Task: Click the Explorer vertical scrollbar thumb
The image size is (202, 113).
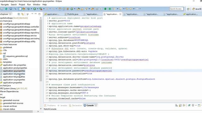Action: pos(41,50)
